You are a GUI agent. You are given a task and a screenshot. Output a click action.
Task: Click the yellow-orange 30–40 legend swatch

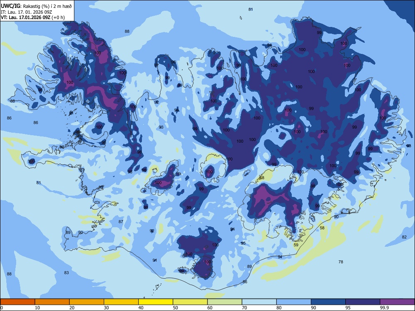coord(121,302)
